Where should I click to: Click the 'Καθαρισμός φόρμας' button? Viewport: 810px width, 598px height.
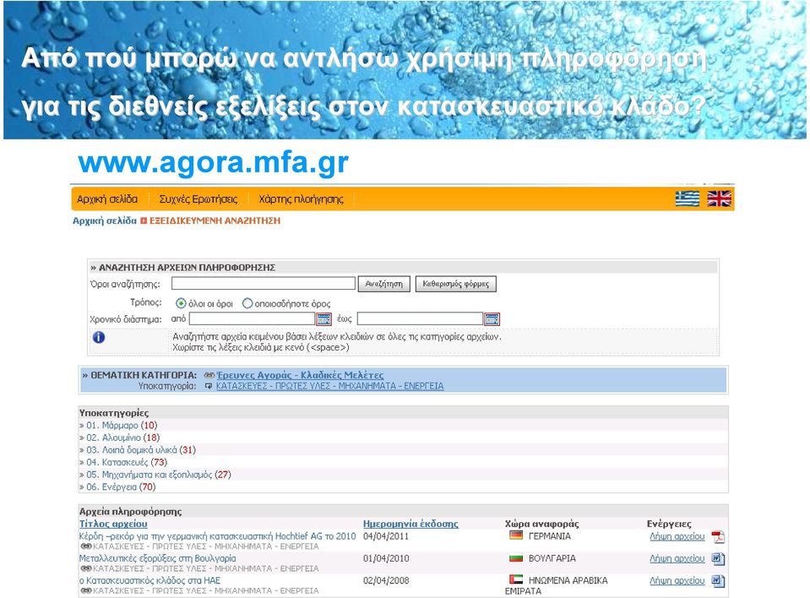click(x=455, y=284)
